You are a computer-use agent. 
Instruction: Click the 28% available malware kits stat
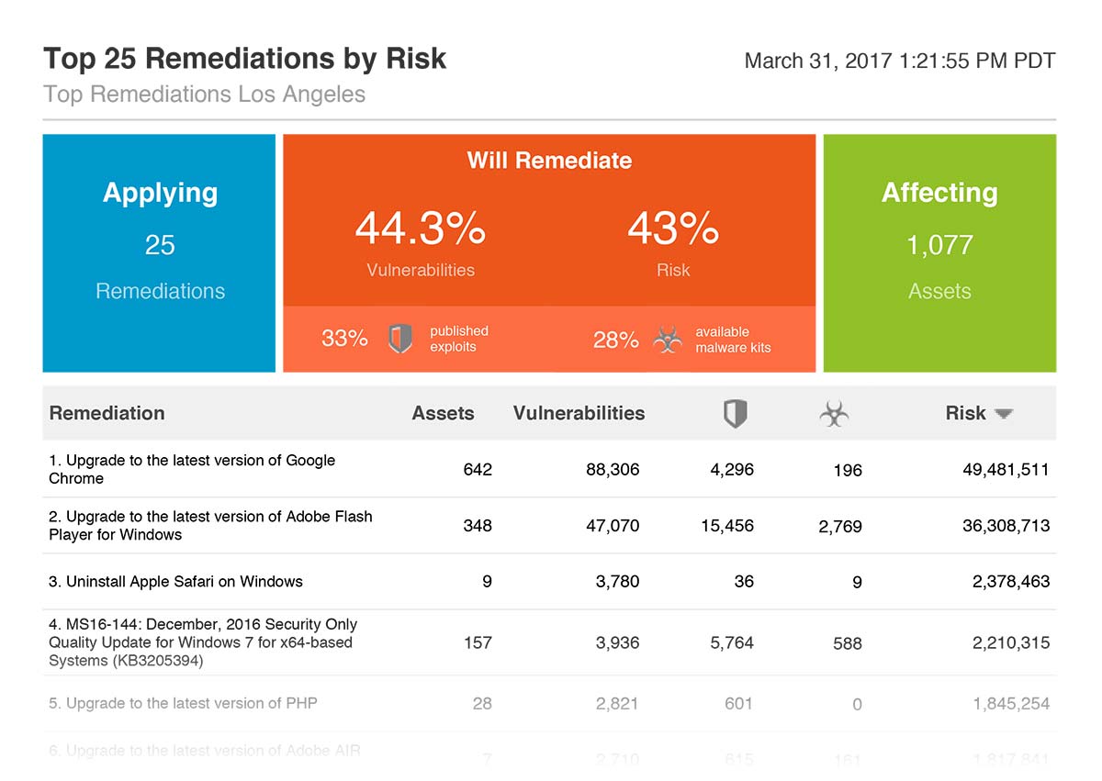pos(615,340)
